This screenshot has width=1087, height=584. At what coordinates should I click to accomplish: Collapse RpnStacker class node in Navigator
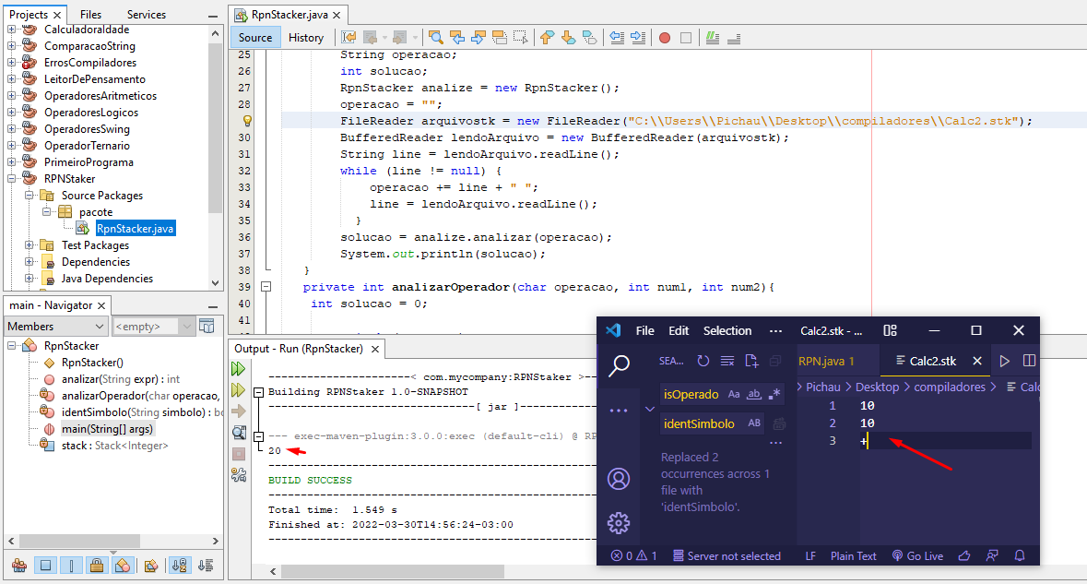point(12,345)
